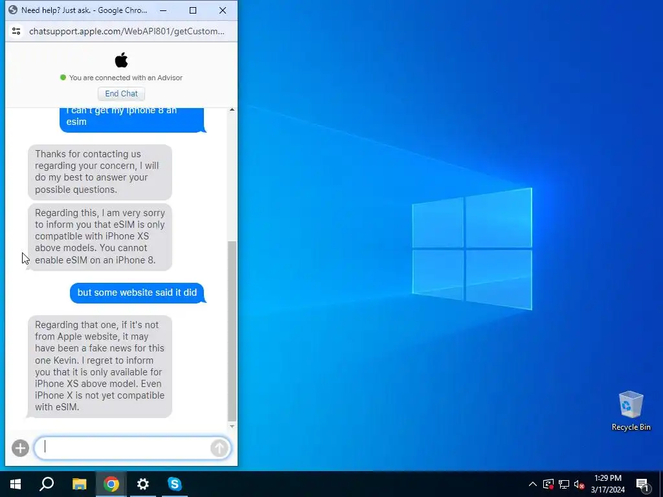Click the End Chat button
This screenshot has width=663, height=497.
click(121, 93)
